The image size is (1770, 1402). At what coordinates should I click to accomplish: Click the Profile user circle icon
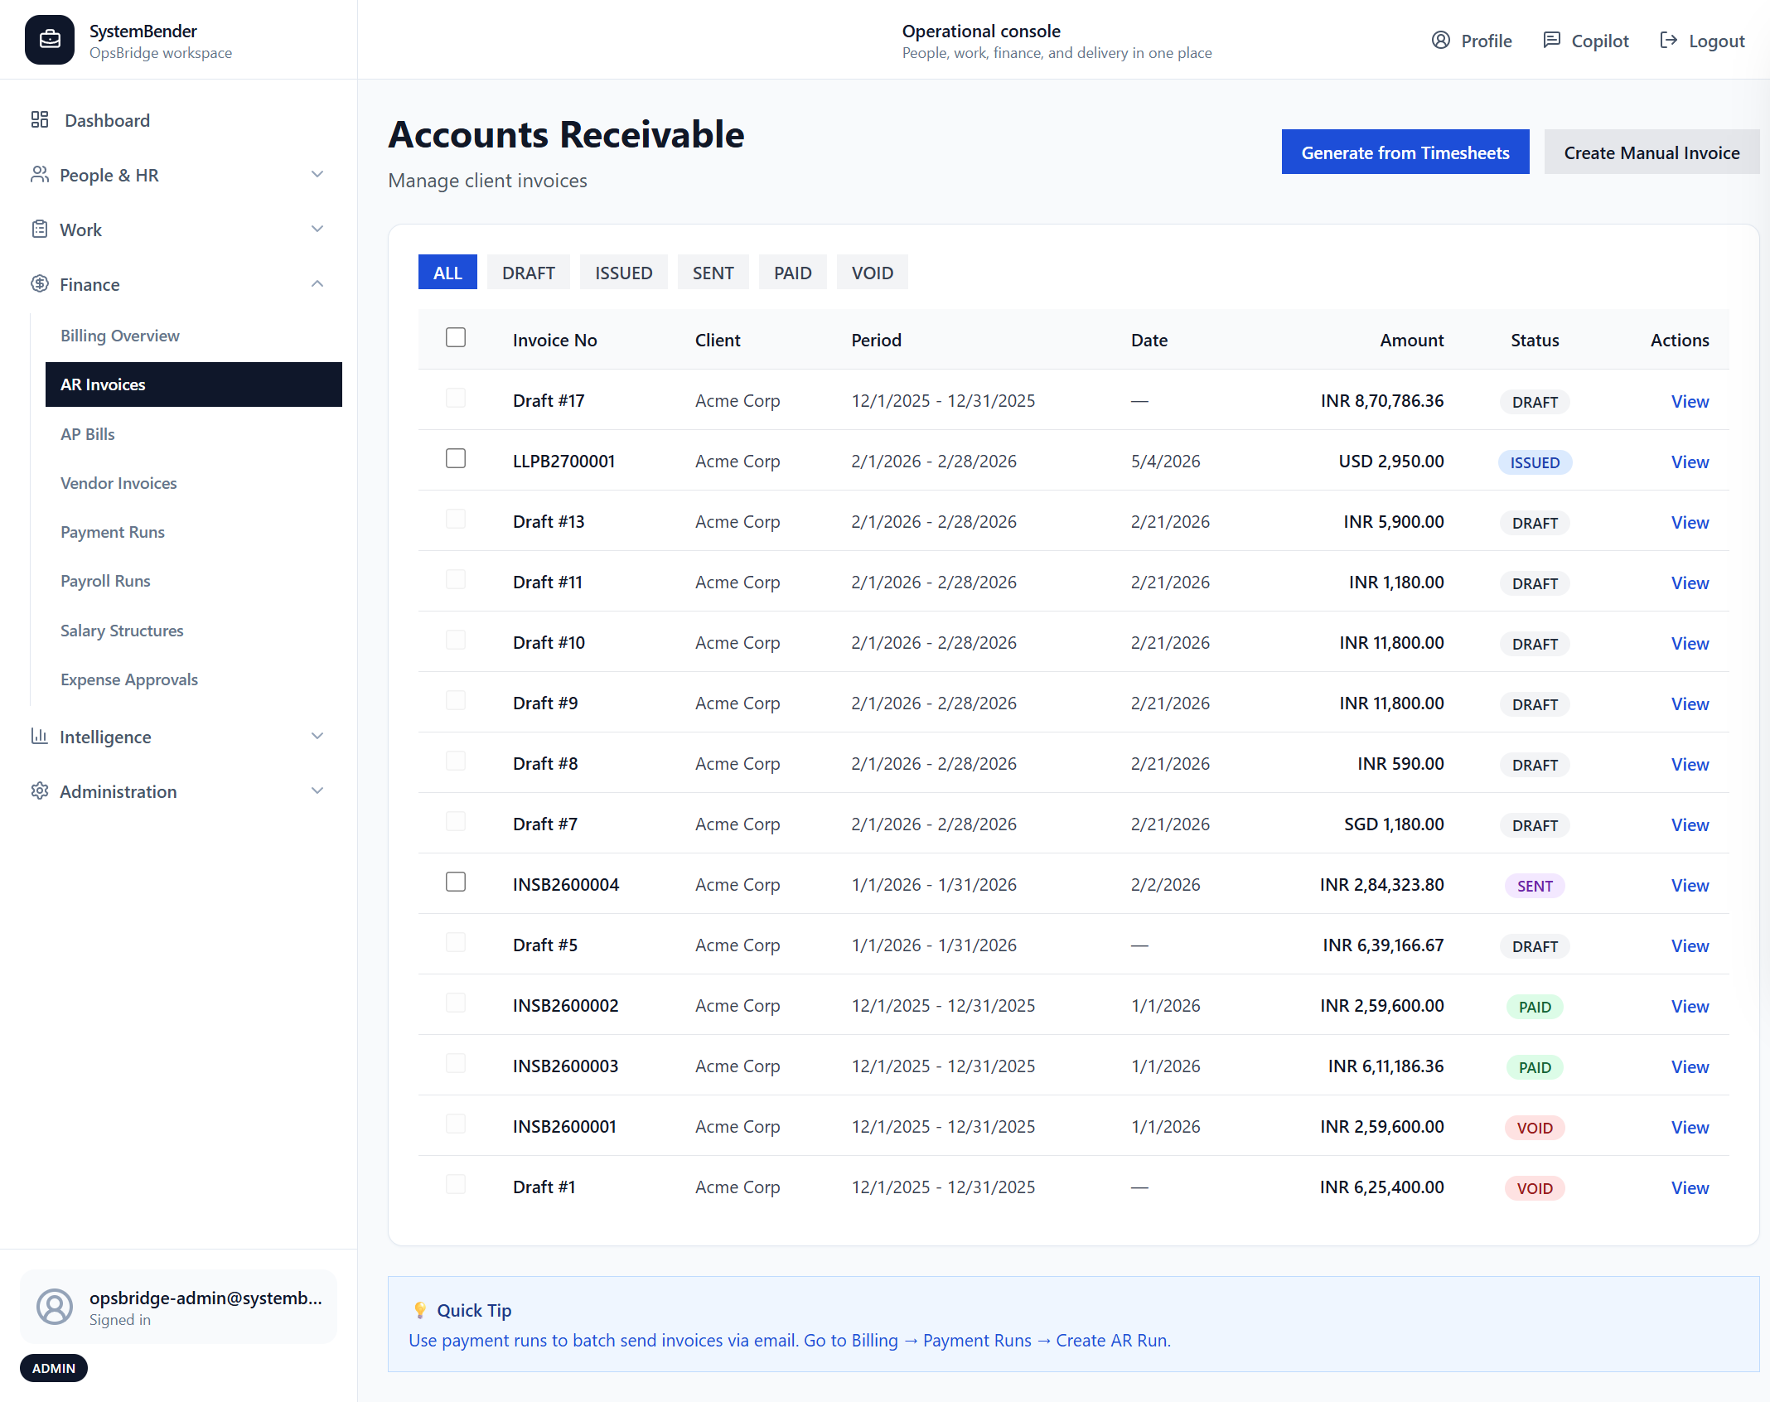point(1441,41)
